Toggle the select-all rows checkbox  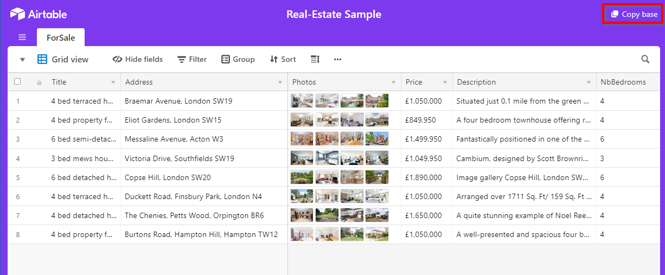pos(17,81)
